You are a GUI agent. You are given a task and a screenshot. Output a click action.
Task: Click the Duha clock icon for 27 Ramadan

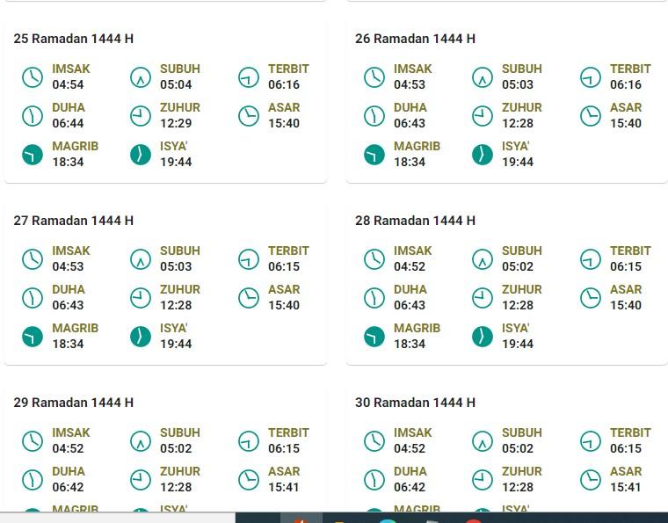[x=33, y=298]
